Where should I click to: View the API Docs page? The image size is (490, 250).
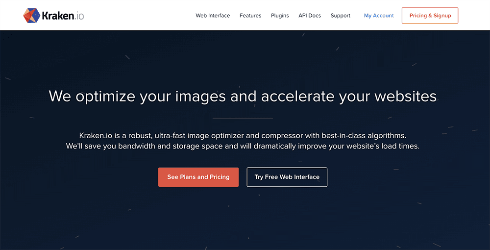pos(309,16)
